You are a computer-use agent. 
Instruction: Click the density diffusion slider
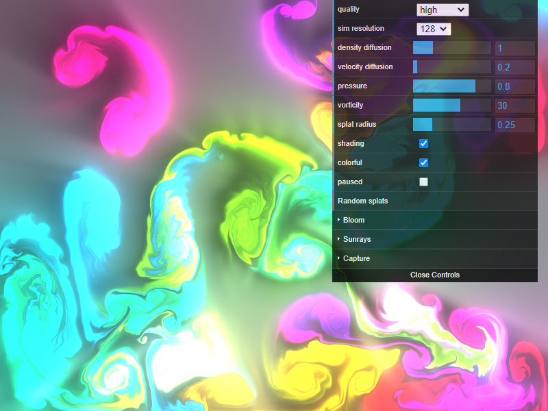click(x=451, y=48)
